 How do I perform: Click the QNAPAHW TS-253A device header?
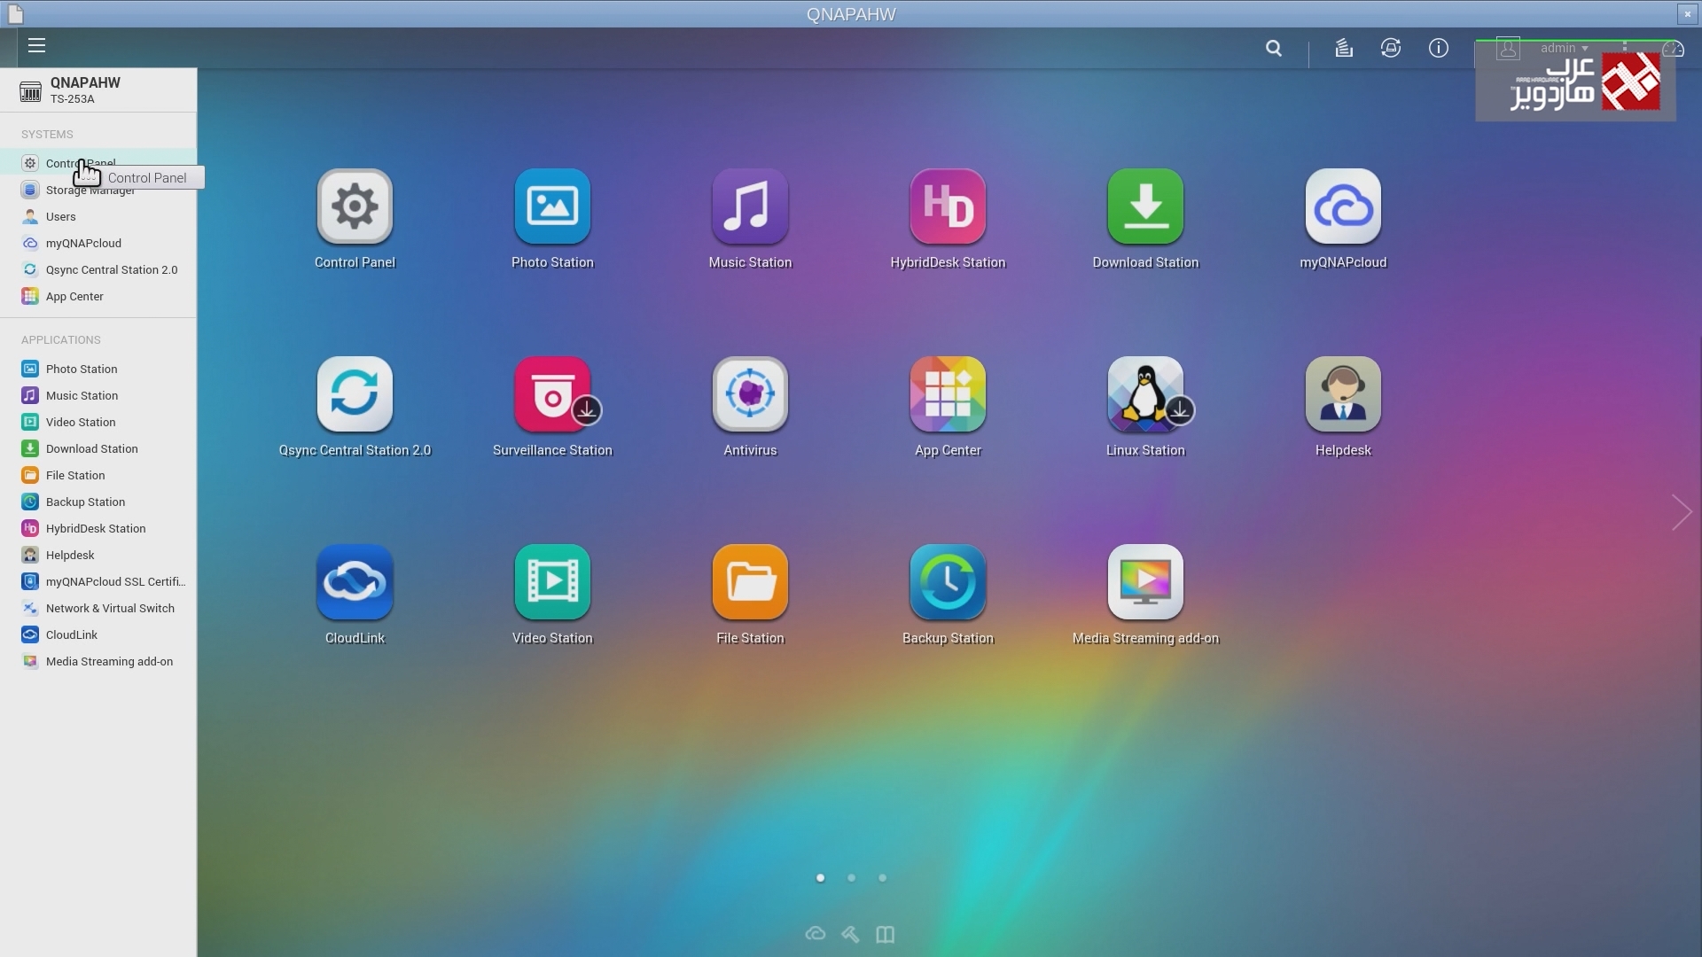pyautogui.click(x=98, y=90)
